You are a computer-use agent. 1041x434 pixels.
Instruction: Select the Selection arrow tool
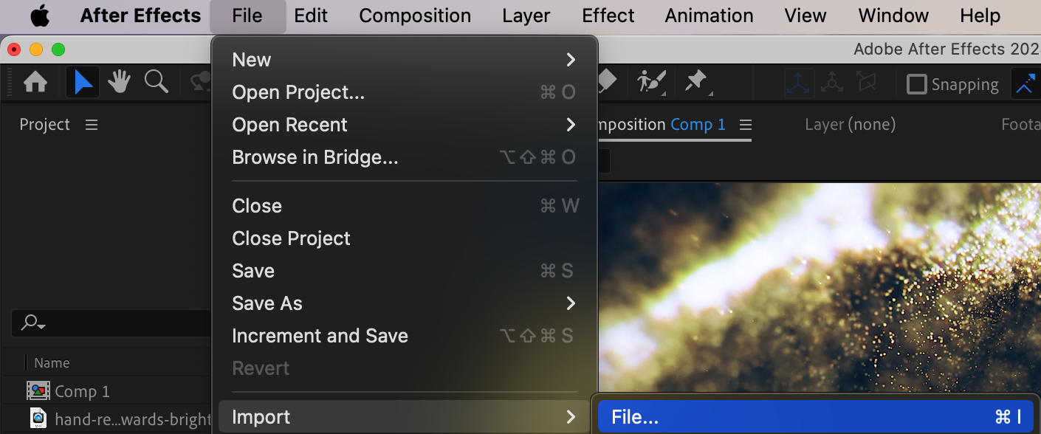(83, 82)
